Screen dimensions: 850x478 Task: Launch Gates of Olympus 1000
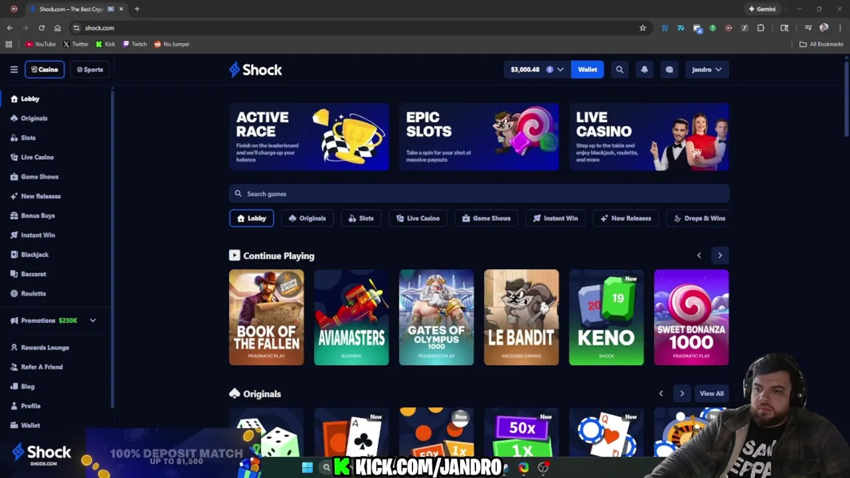pos(436,317)
